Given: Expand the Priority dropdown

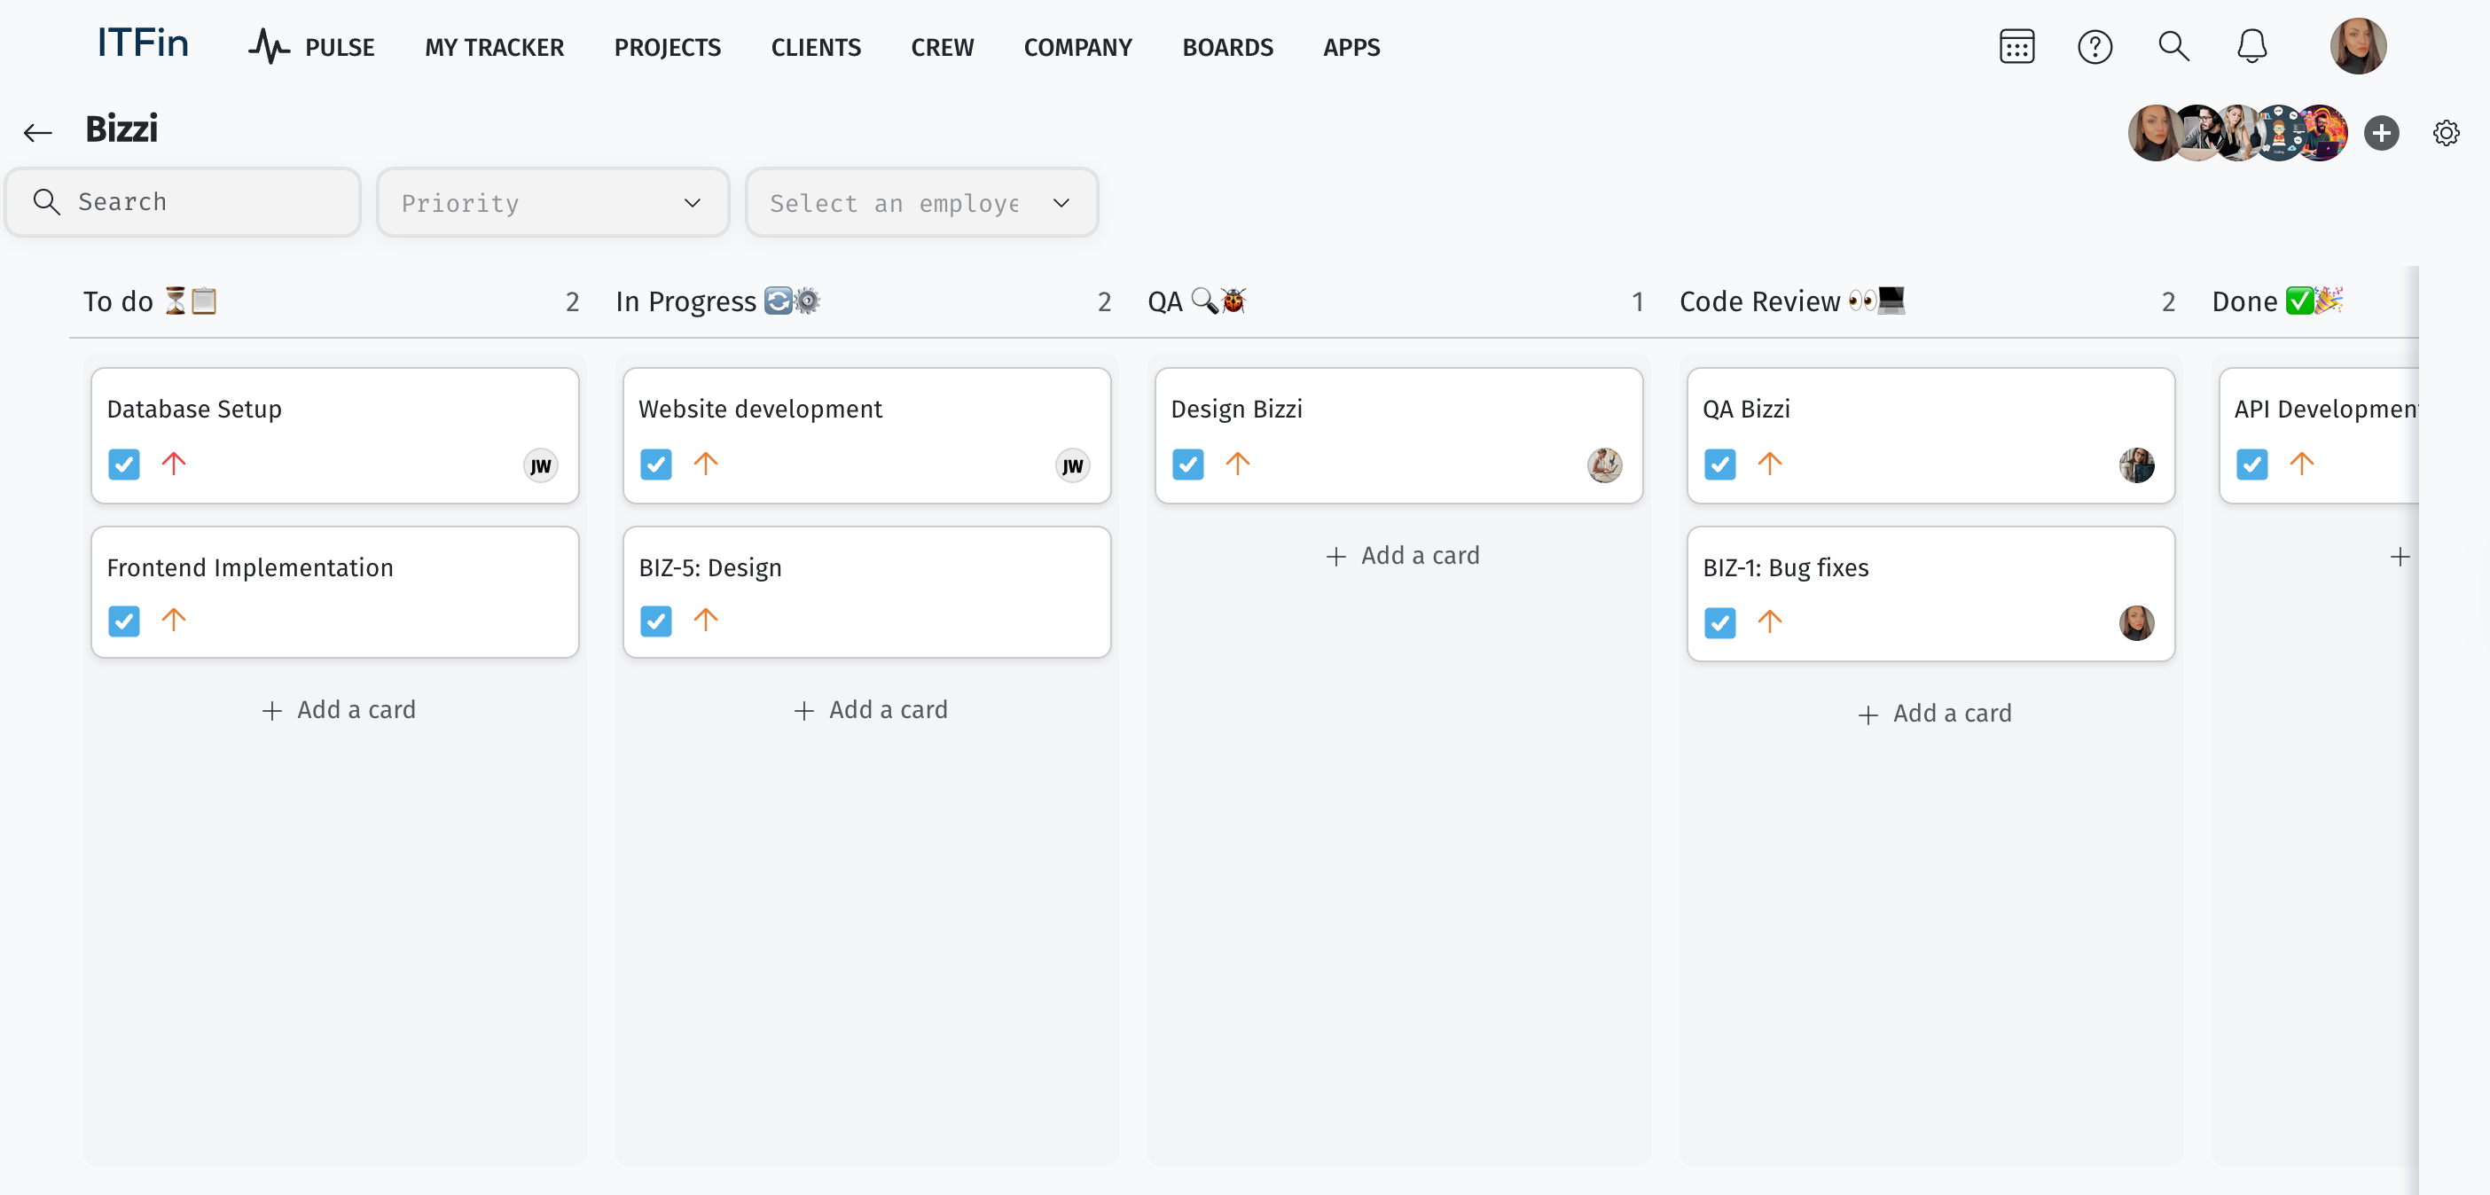Looking at the screenshot, I should point(552,203).
